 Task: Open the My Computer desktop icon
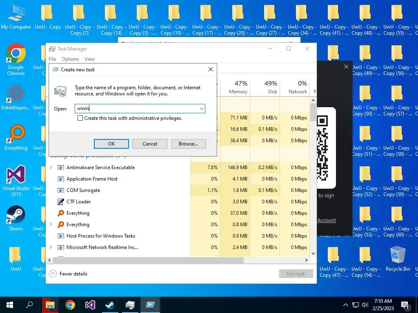click(16, 17)
